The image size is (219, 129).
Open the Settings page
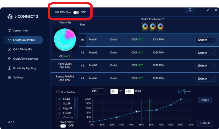(x=18, y=78)
